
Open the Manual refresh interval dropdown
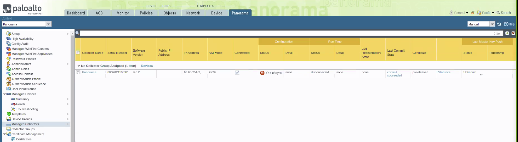pos(492,24)
